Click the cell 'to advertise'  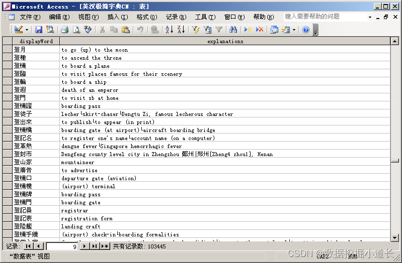pos(225,170)
